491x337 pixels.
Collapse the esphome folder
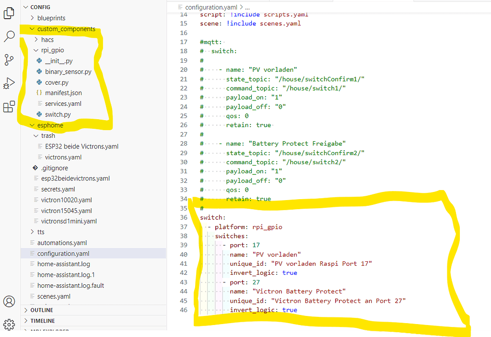tap(32, 125)
